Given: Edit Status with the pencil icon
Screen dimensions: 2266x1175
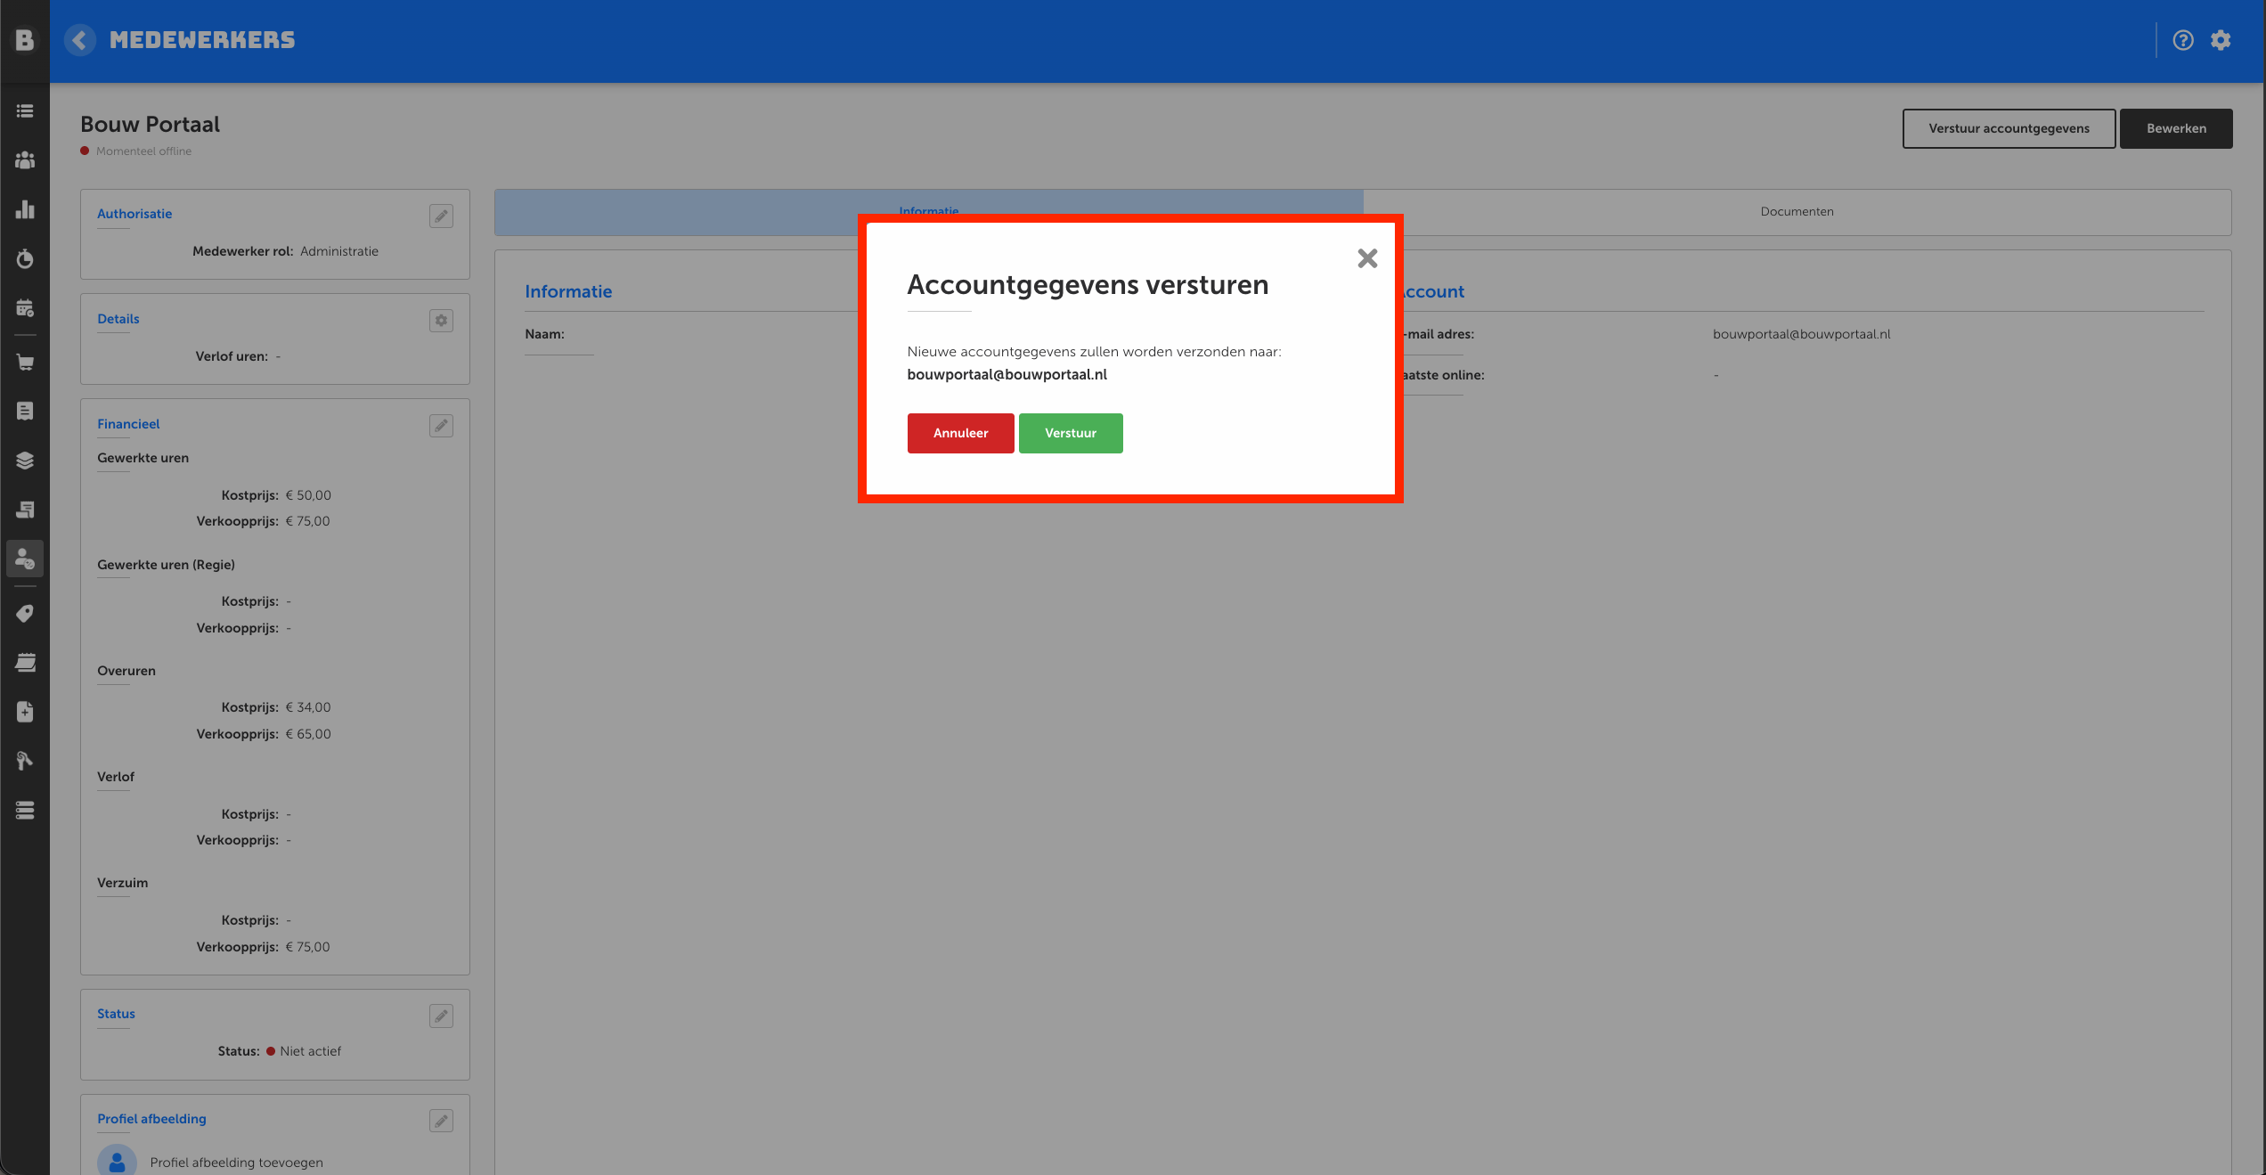Looking at the screenshot, I should pos(441,1016).
